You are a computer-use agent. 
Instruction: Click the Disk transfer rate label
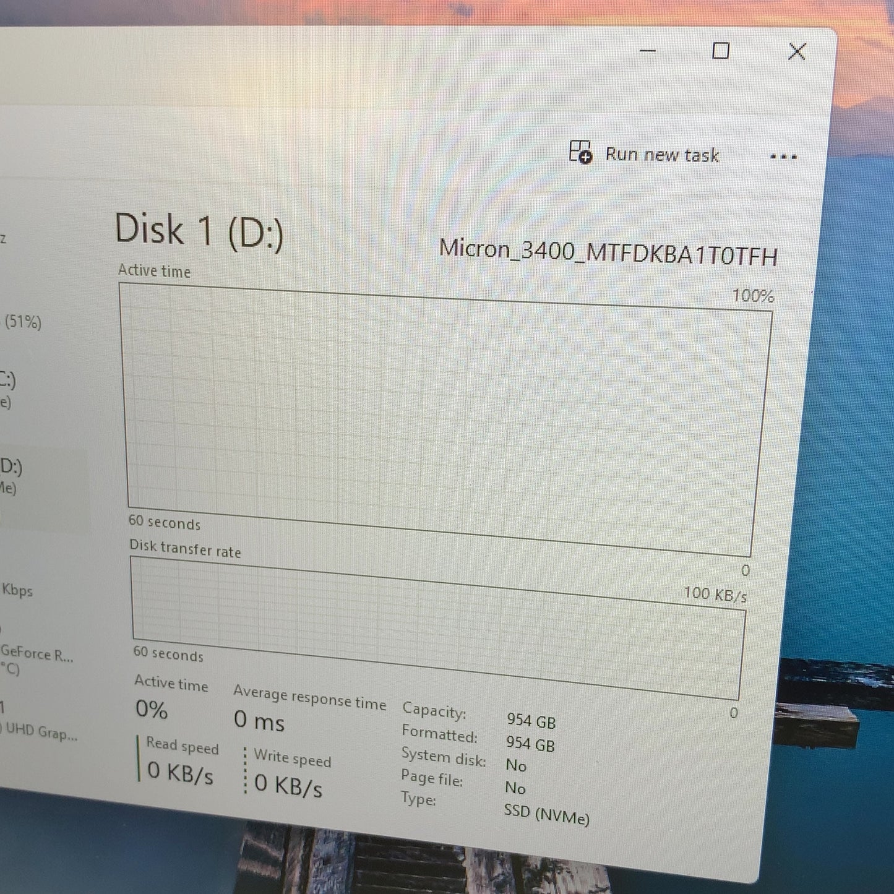coord(185,548)
